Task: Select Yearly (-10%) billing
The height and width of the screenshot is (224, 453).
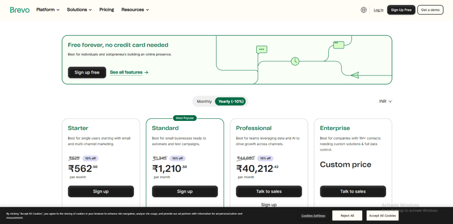Action: click(x=231, y=101)
